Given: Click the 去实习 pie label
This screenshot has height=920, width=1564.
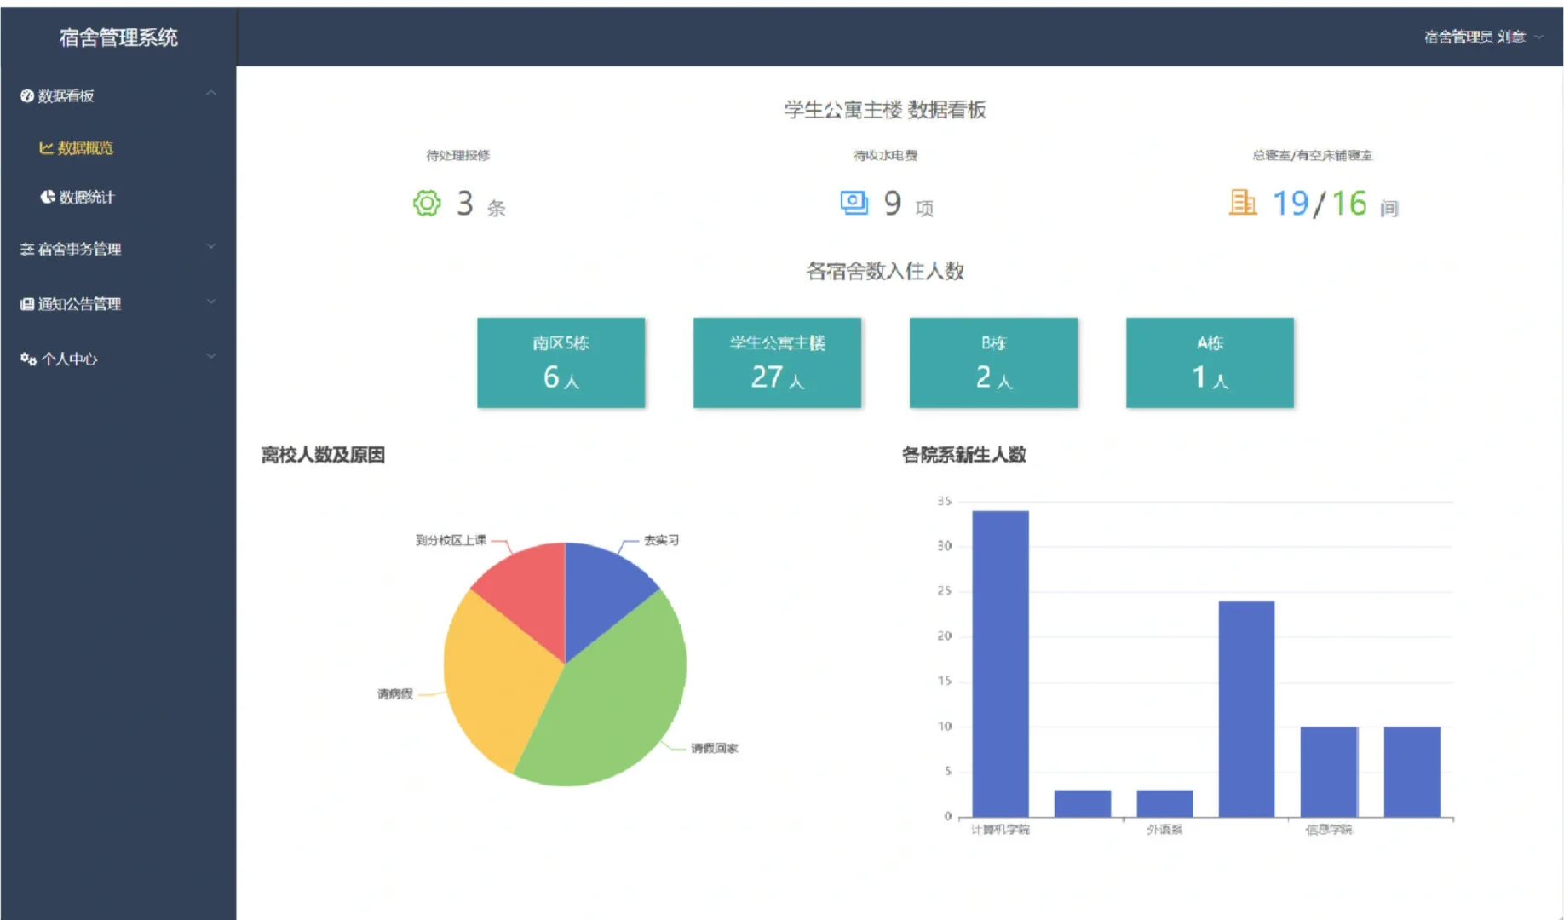Looking at the screenshot, I should 661,540.
